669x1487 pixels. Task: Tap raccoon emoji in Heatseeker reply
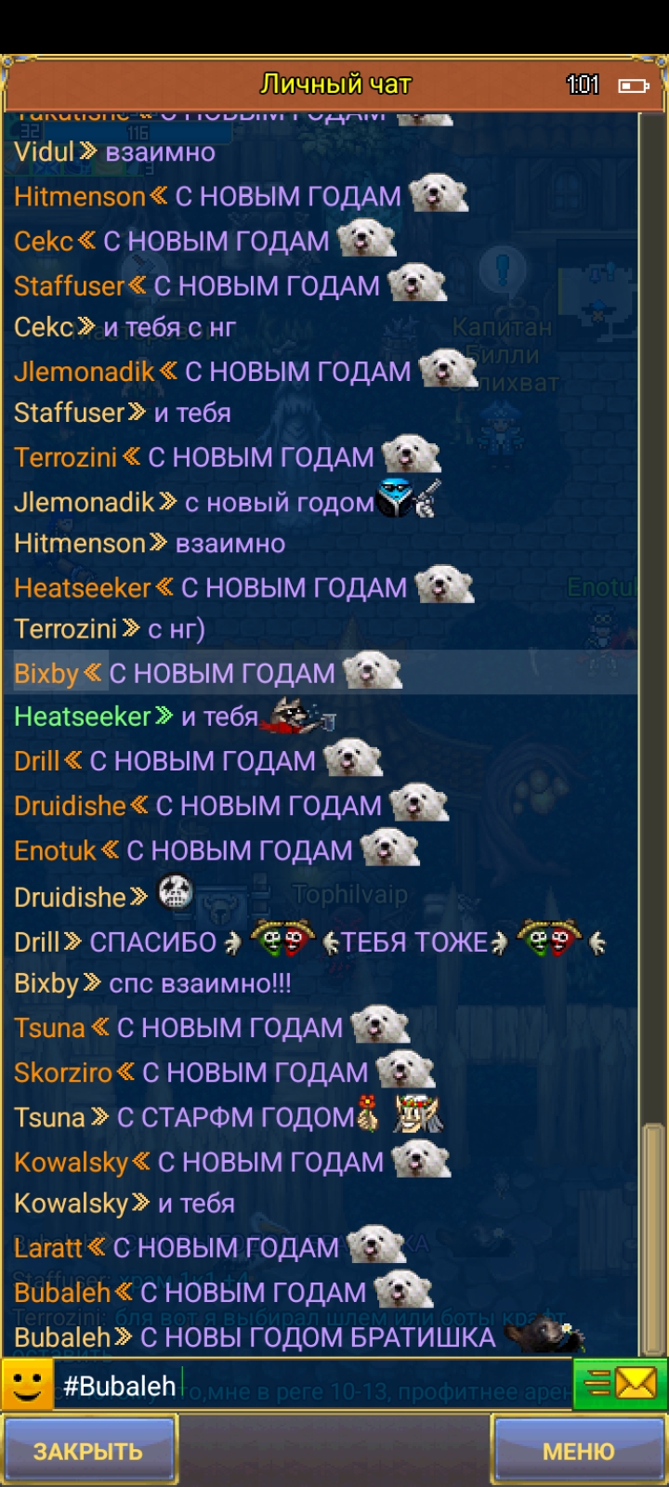[x=299, y=715]
